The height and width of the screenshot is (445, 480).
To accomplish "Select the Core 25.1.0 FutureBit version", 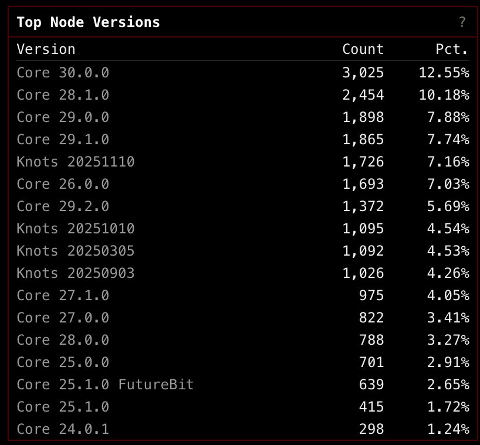I will click(105, 385).
